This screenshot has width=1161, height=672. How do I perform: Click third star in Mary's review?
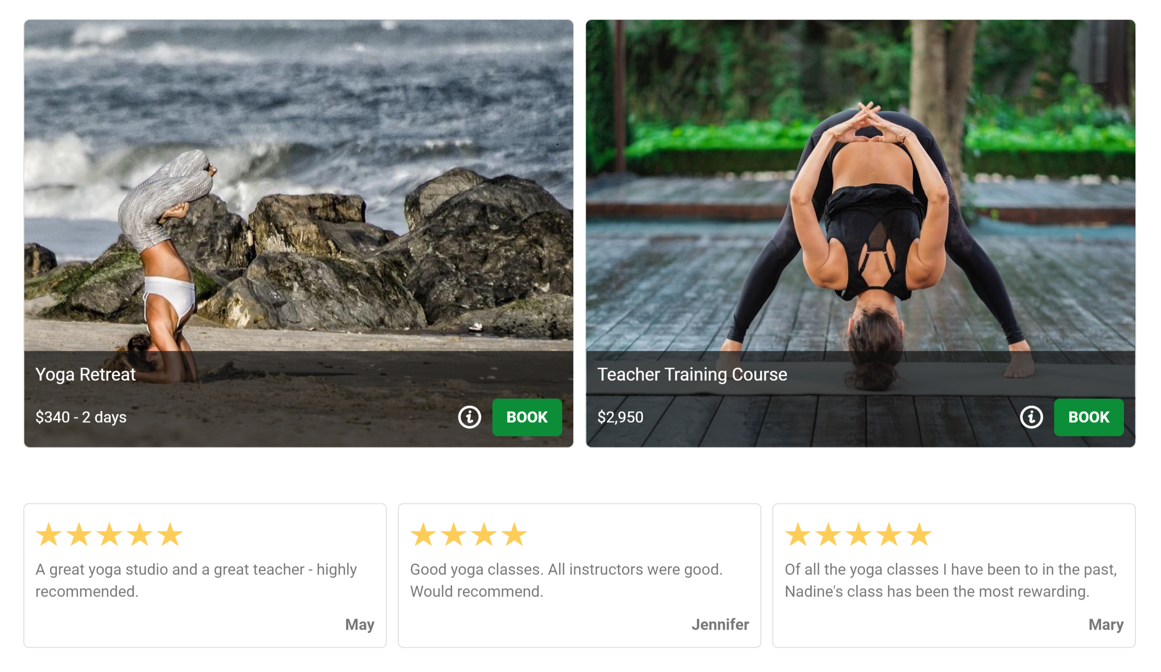pos(858,534)
